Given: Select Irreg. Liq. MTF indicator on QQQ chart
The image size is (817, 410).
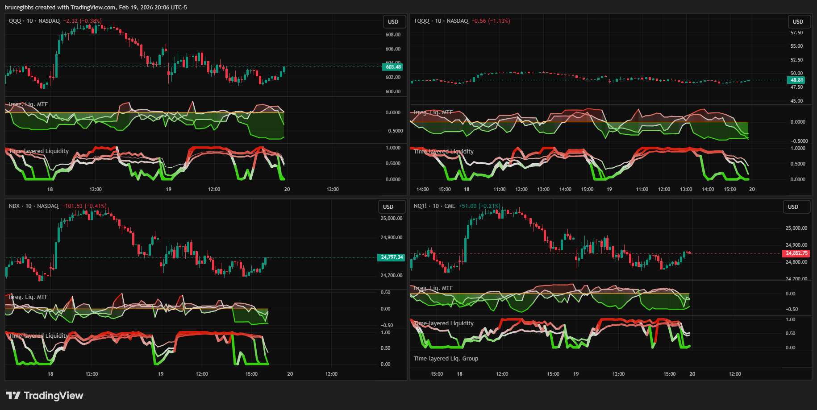Looking at the screenshot, I should pos(28,104).
